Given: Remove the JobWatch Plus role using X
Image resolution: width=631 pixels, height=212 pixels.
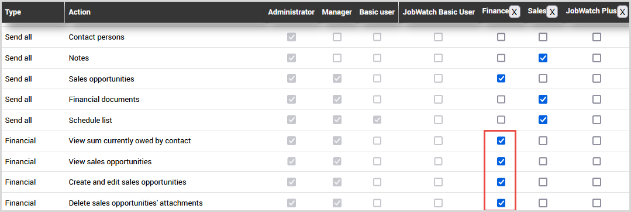Looking at the screenshot, I should coord(623,12).
